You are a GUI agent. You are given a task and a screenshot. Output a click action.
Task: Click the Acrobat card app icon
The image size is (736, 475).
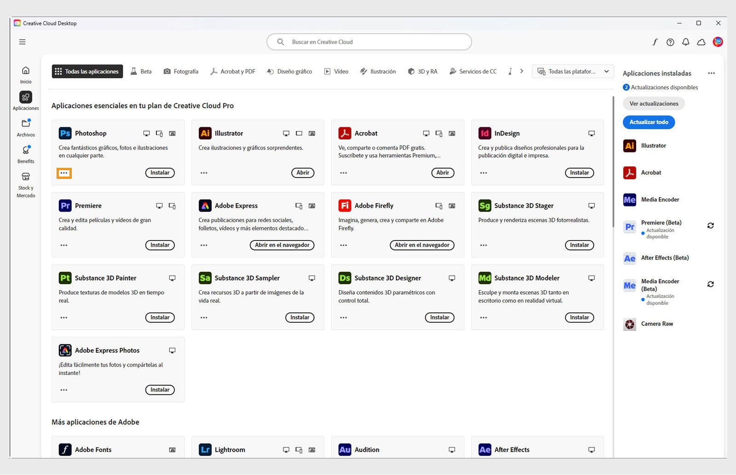tap(345, 133)
